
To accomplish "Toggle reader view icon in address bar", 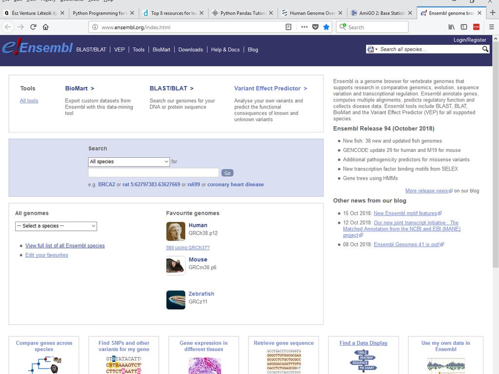I will point(288,27).
